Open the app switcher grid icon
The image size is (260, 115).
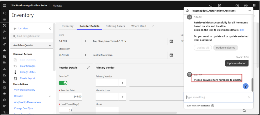tap(255, 6)
